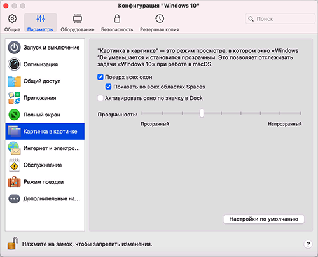The height and width of the screenshot is (257, 318).
Task: Switch to the Оборудование tab label
Action: [x=78, y=29]
